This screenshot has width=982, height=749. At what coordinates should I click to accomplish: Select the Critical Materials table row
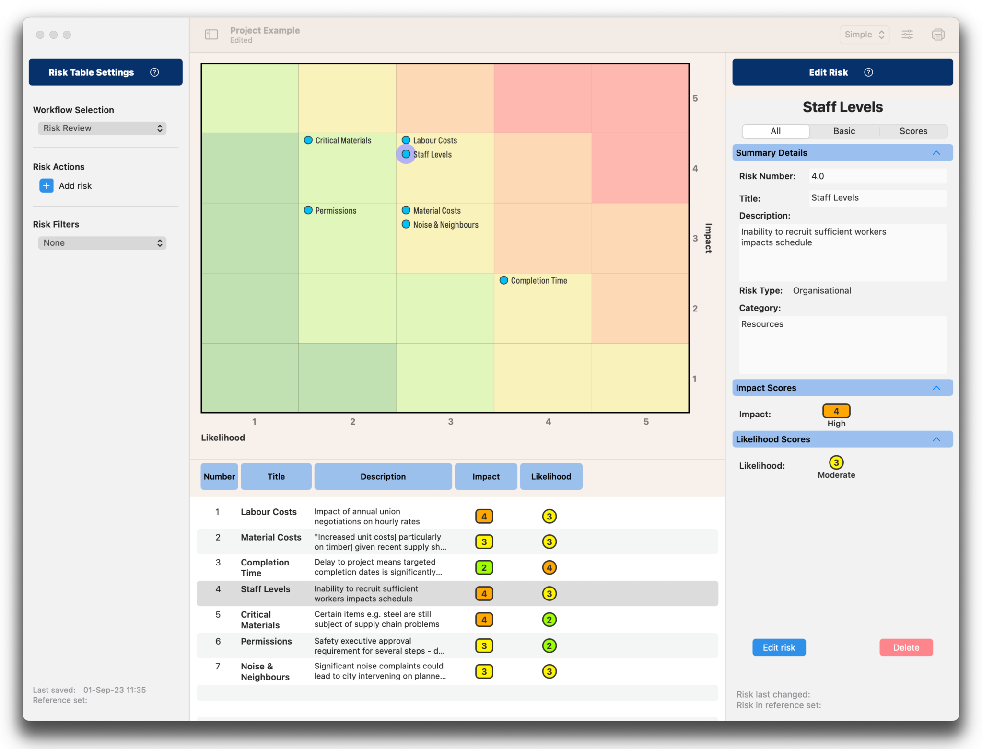(457, 620)
